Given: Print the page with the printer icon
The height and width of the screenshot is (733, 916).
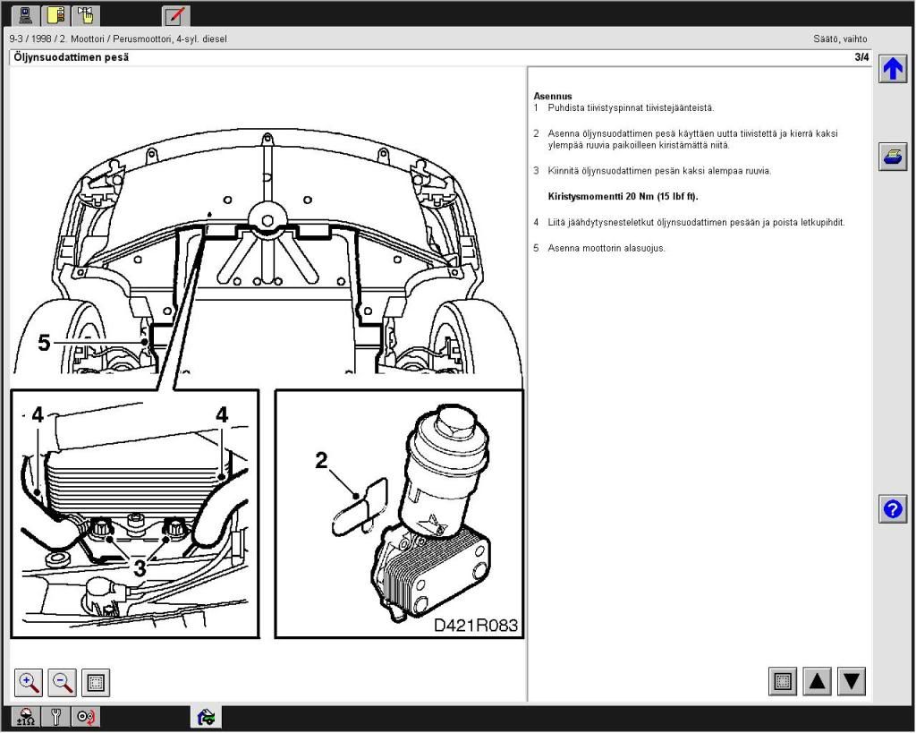Looking at the screenshot, I should (892, 156).
